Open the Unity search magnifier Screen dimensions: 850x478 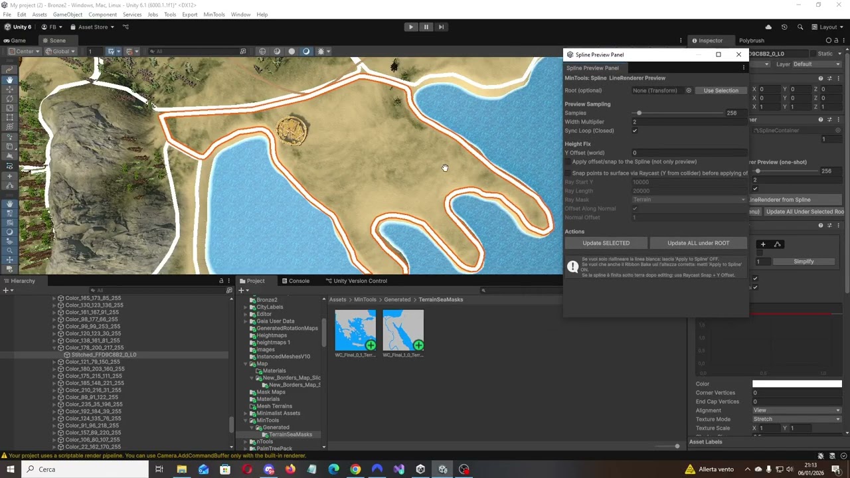[x=800, y=27]
